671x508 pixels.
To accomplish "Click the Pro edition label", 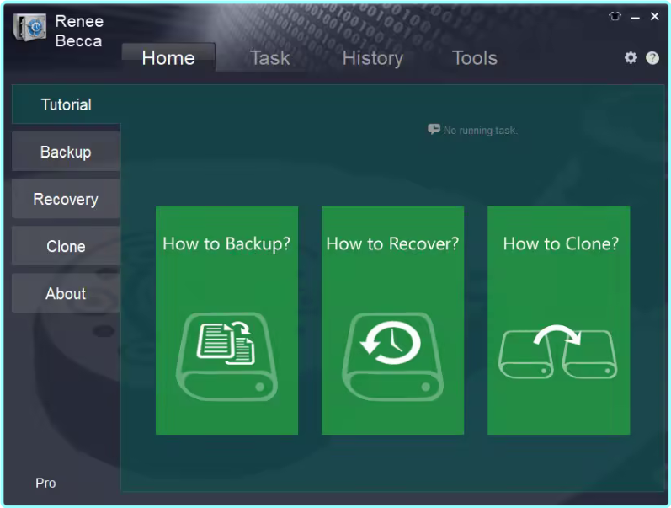I will [x=45, y=483].
